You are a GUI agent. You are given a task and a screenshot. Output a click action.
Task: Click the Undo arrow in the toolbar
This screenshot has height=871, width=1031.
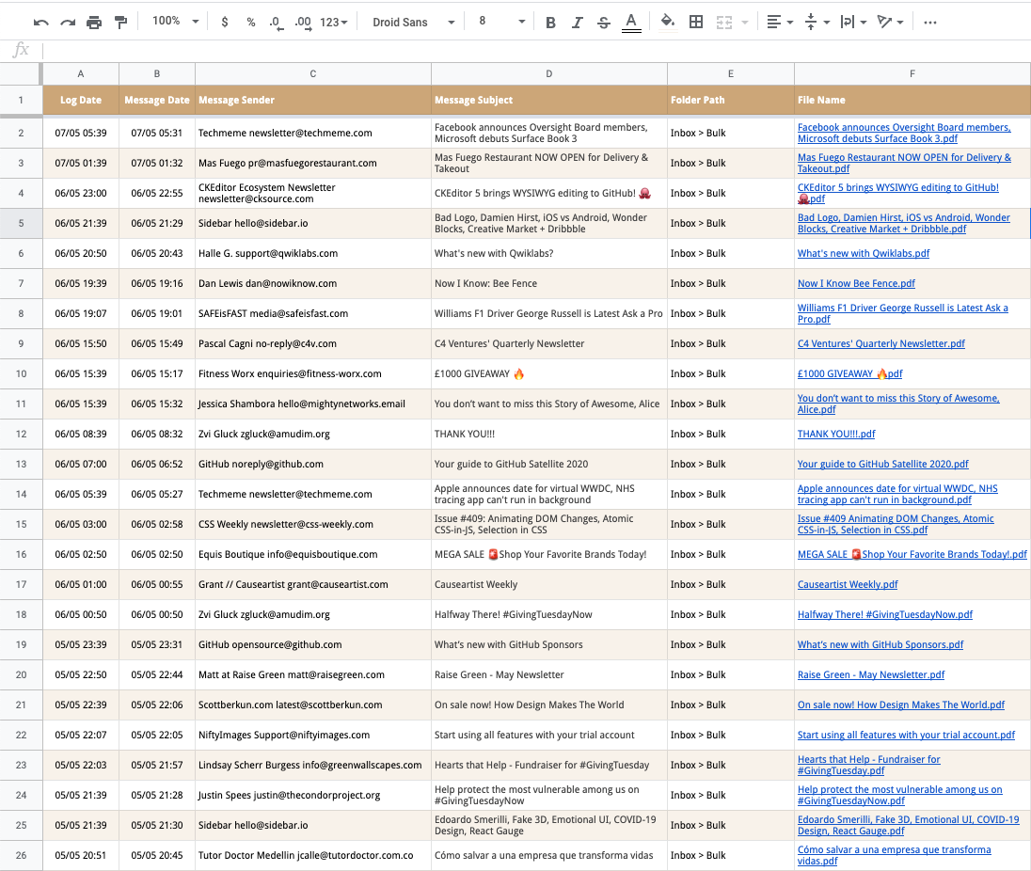point(40,23)
